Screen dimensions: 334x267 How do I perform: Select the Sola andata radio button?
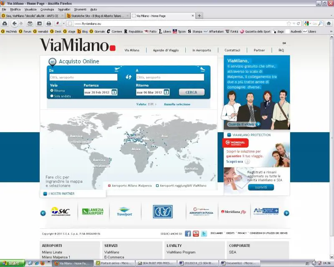click(x=52, y=96)
